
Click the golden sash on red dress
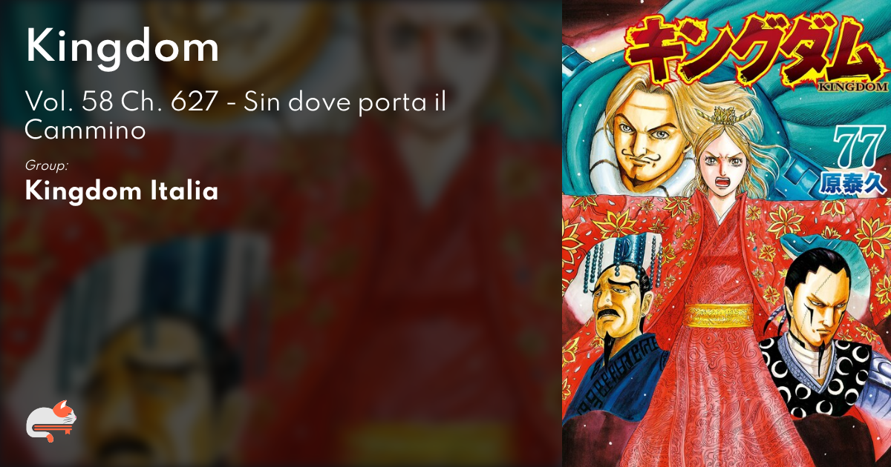point(718,316)
